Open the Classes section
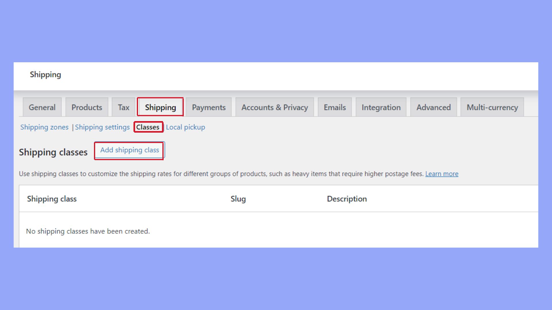 click(148, 127)
